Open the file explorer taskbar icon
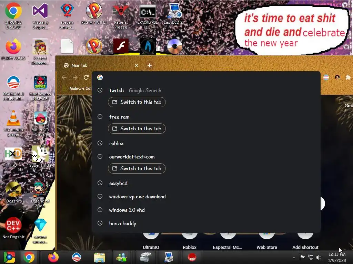 tap(100, 257)
